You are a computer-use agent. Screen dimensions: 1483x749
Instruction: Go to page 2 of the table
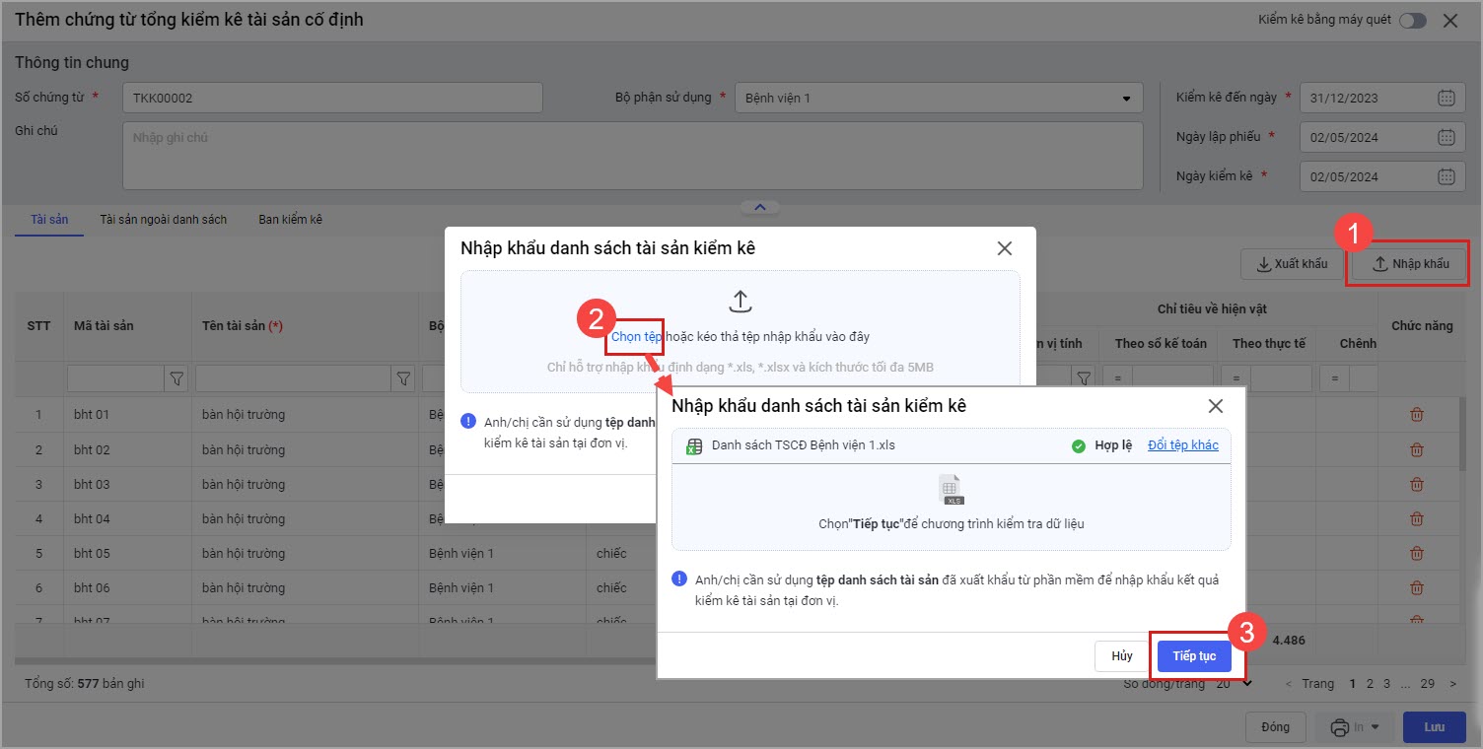1370,683
